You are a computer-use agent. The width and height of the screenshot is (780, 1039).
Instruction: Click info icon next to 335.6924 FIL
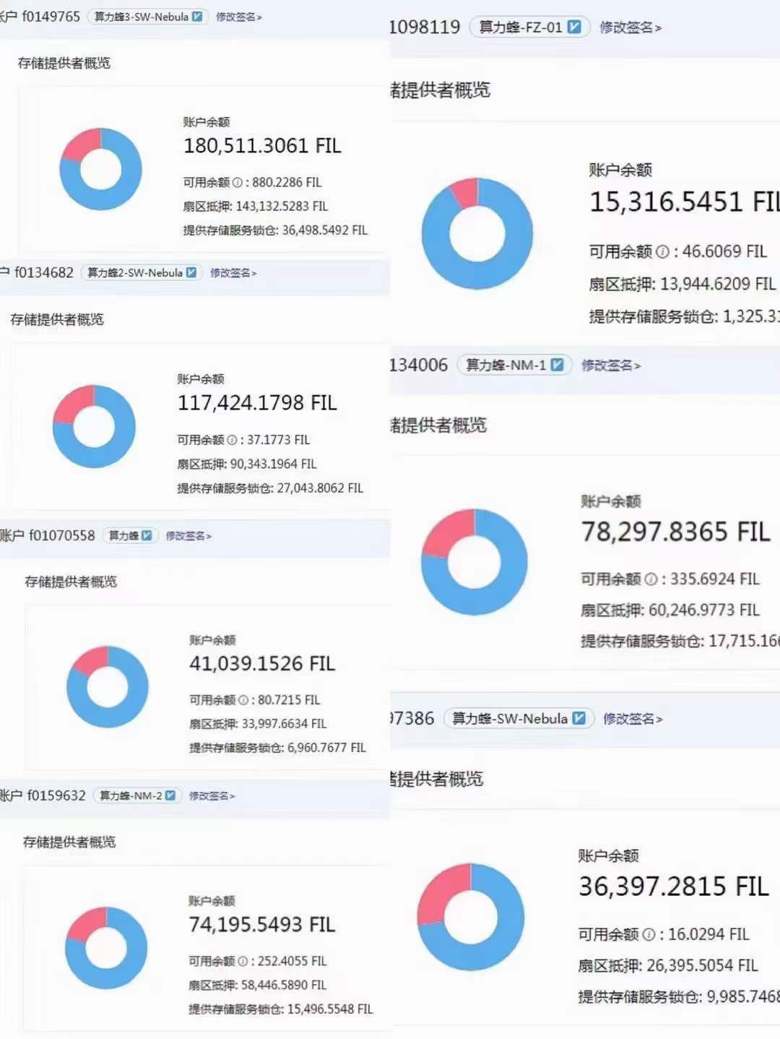[x=651, y=579]
